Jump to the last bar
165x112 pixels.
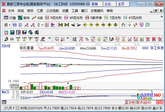[67, 25]
